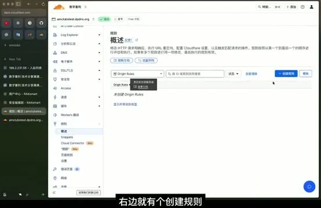This screenshot has height=208, width=321.
Task: Click the refresh icon beside 概述 heading
Action: coord(137,40)
